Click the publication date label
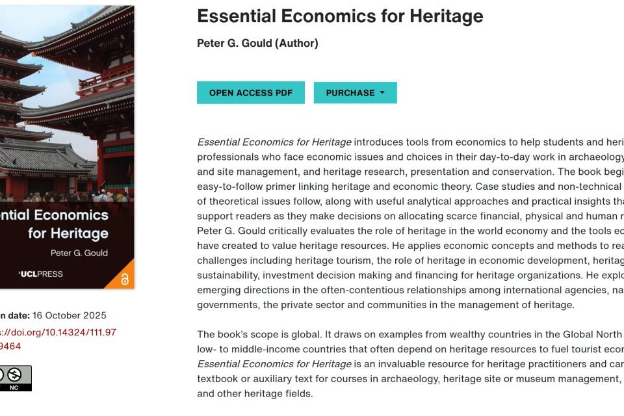 click(x=15, y=315)
